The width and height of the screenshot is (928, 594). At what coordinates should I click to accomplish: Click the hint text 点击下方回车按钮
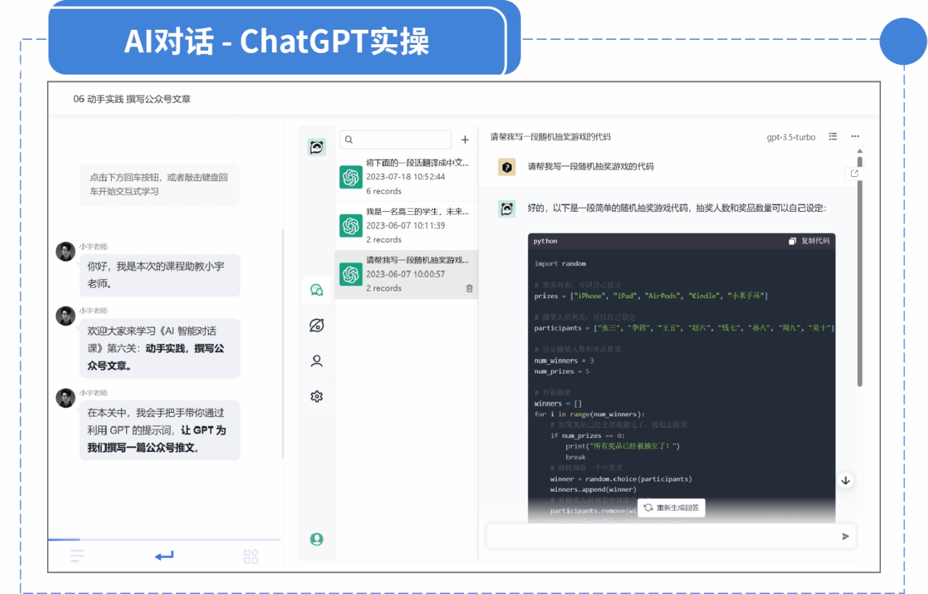point(159,184)
